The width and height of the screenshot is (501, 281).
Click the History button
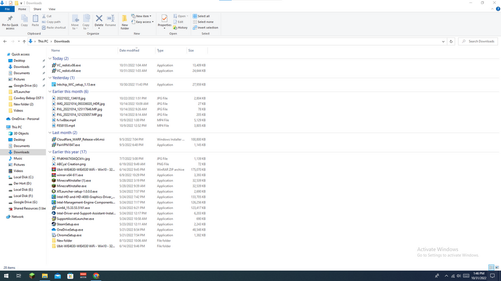coord(180,27)
